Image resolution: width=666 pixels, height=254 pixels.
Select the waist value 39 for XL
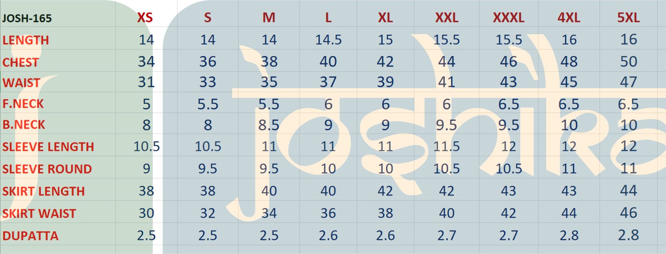(385, 82)
